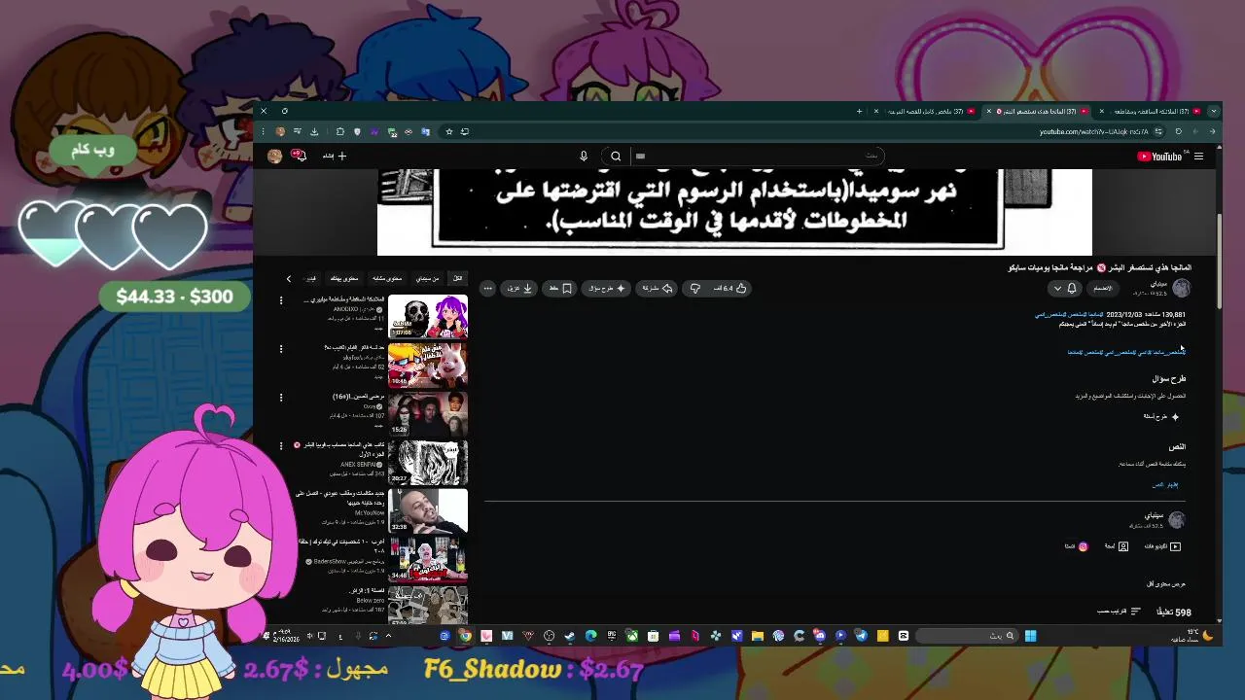Open Chrome three-dot menu
1245x700 pixels.
(x=264, y=131)
